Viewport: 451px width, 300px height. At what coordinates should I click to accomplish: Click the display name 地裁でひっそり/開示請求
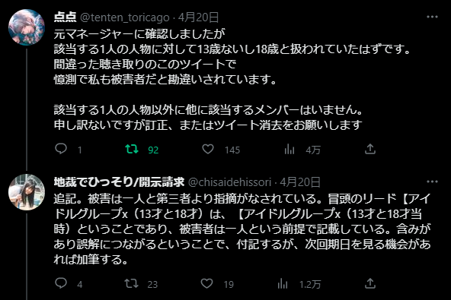pyautogui.click(x=119, y=182)
